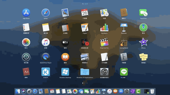Image resolution: width=170 pixels, height=95 pixels.
Task: Open the Dictionary app
Action: [x=26, y=72]
